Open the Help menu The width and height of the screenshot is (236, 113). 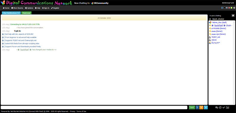coord(38,8)
